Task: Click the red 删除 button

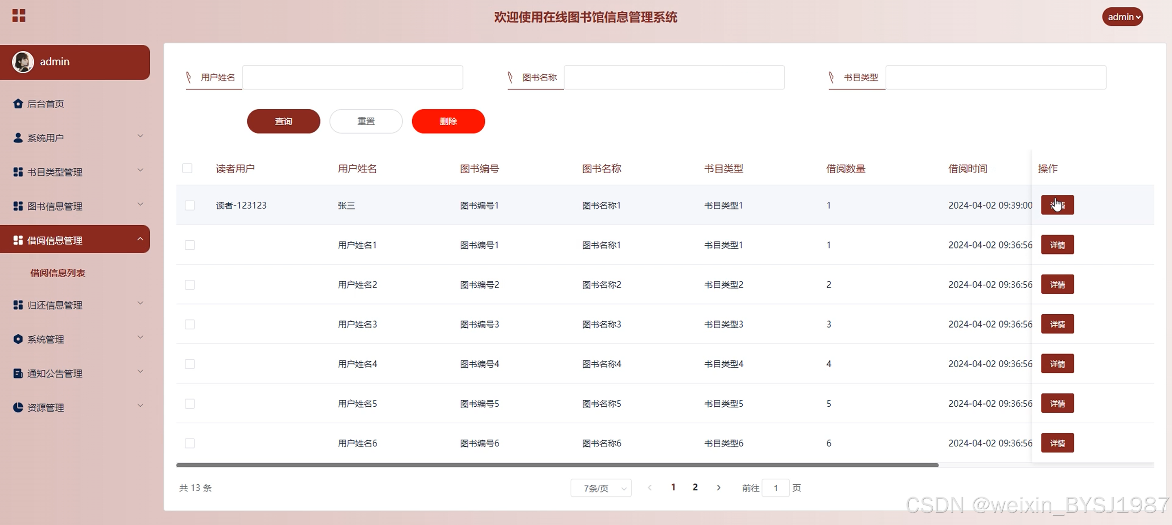Action: [x=448, y=121]
